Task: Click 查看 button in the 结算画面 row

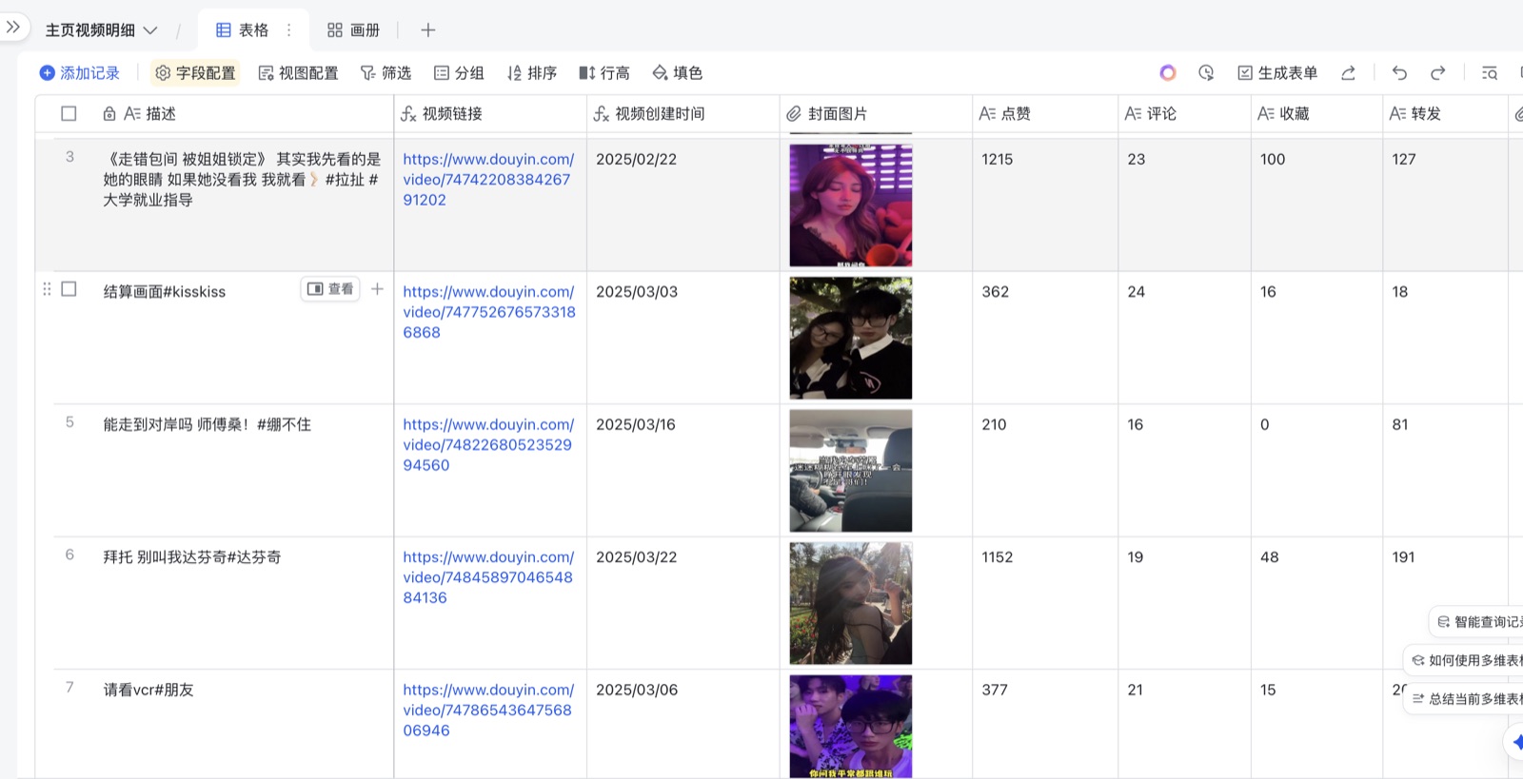Action: tap(330, 289)
